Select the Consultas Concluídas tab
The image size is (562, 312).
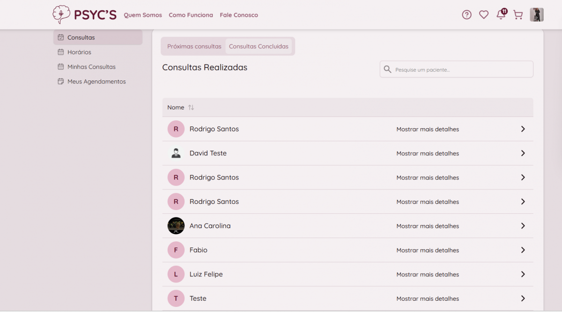point(259,46)
